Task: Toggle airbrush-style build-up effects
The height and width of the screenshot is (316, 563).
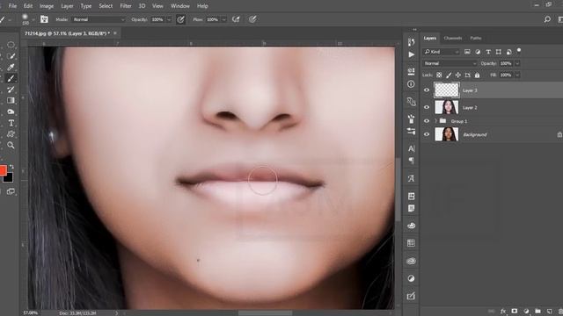Action: [x=236, y=19]
